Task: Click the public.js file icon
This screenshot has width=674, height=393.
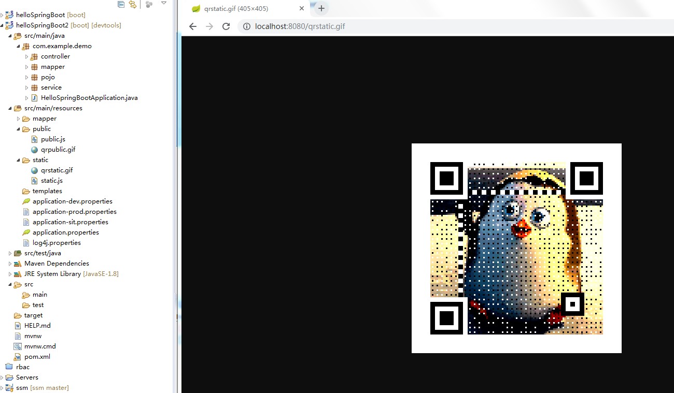Action: pos(34,139)
